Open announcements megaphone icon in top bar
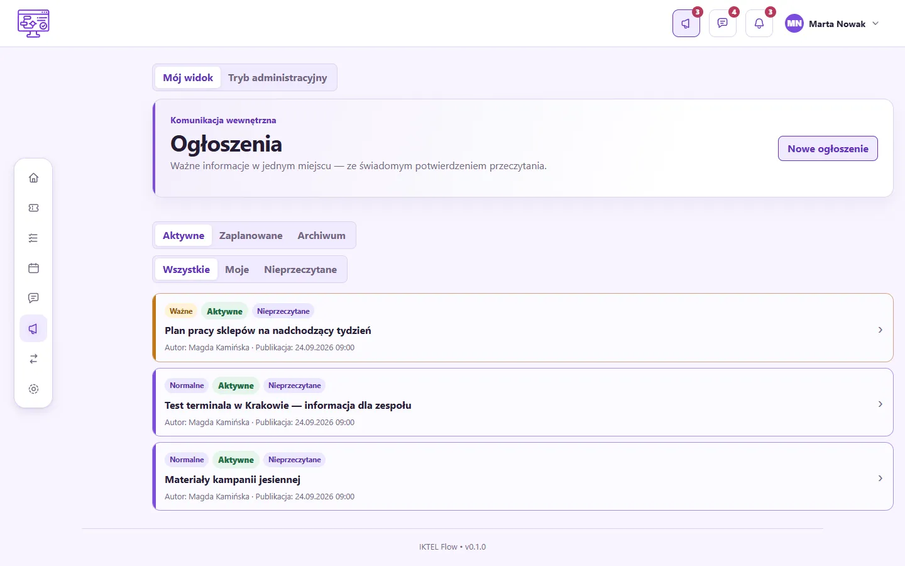The height and width of the screenshot is (566, 905). pyautogui.click(x=686, y=23)
